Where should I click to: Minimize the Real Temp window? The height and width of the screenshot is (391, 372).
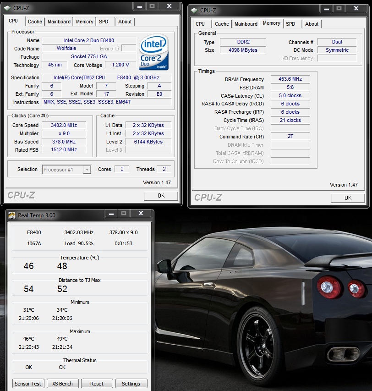(111, 214)
